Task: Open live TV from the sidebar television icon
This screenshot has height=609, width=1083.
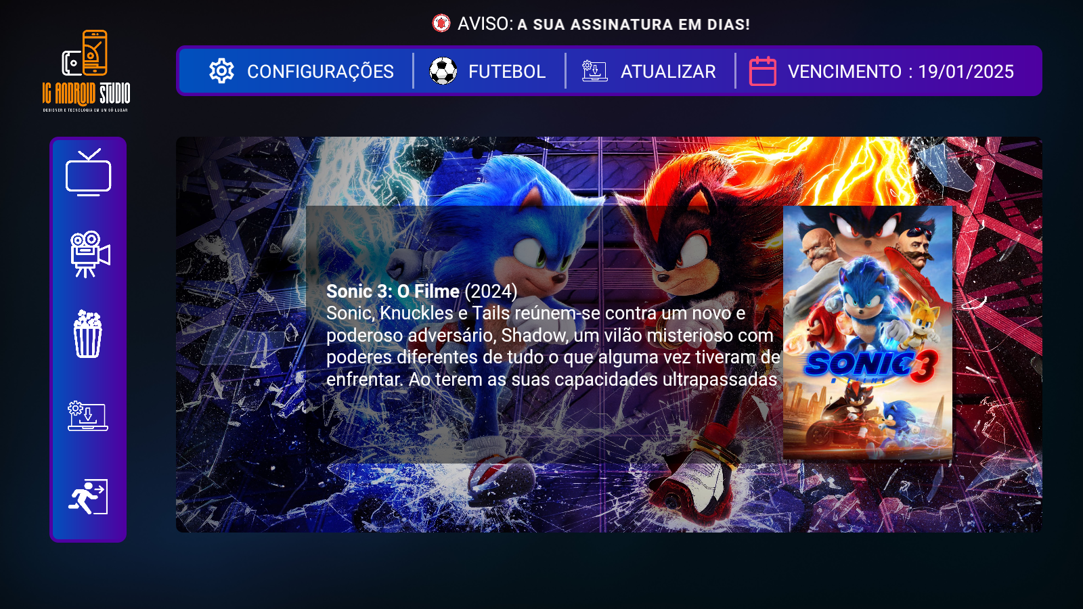Action: click(x=88, y=173)
